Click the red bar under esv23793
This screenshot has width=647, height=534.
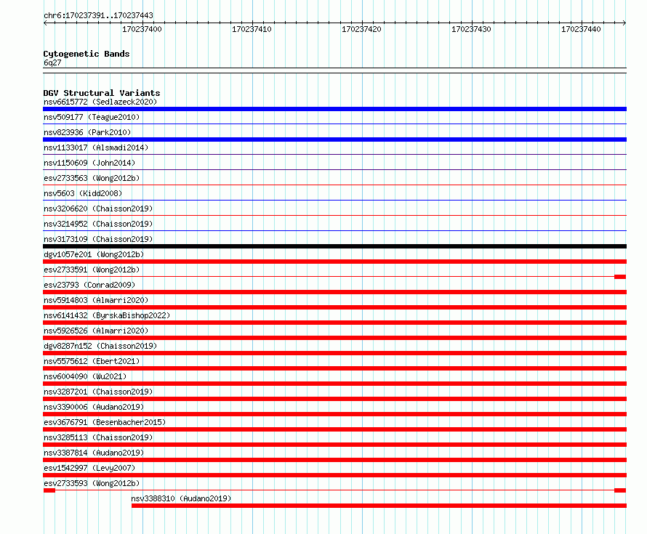[334, 292]
